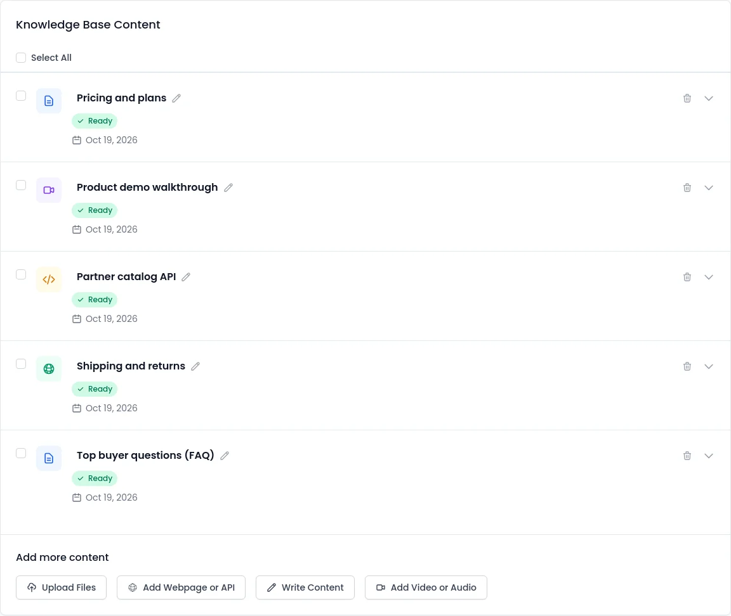The image size is (731, 616).
Task: Edit the Partner catalog API name
Action: (186, 277)
